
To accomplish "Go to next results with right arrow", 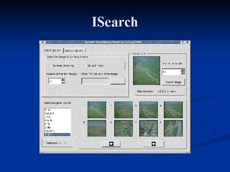I will point(154,144).
